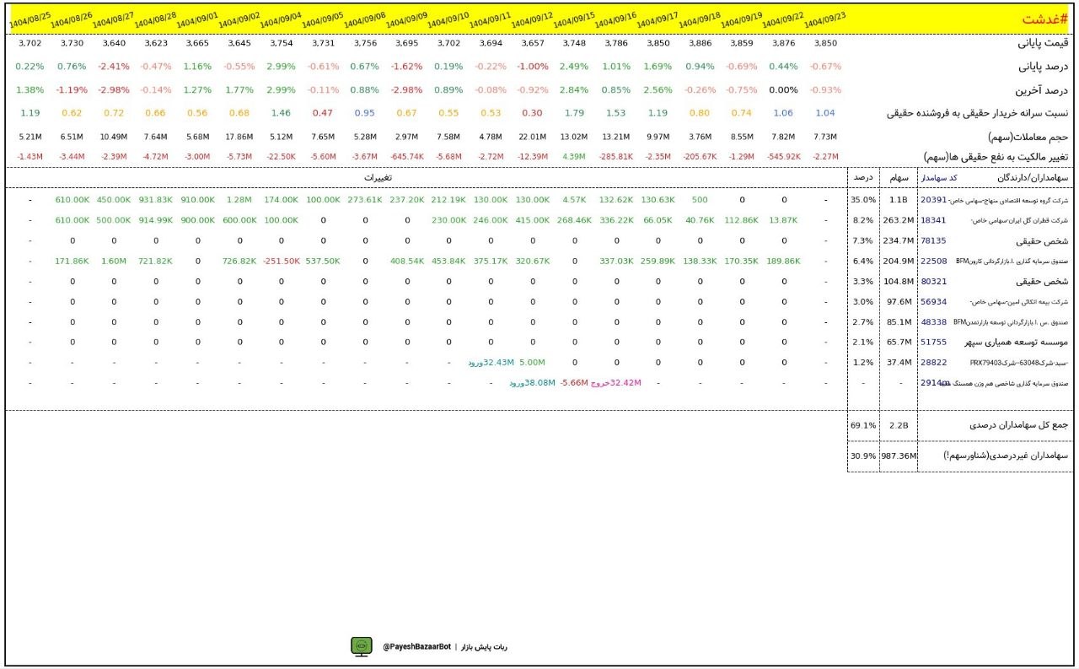The height and width of the screenshot is (669, 1079).
Task: Open shareholder code 20391
Action: click(933, 200)
